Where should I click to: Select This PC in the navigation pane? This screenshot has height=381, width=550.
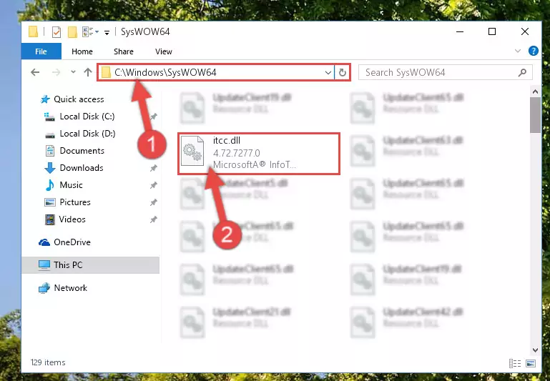tap(91, 265)
